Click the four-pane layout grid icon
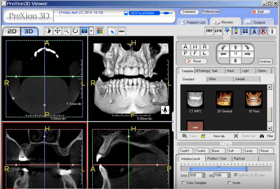Viewport: 280px width, 189px height. click(x=245, y=31)
